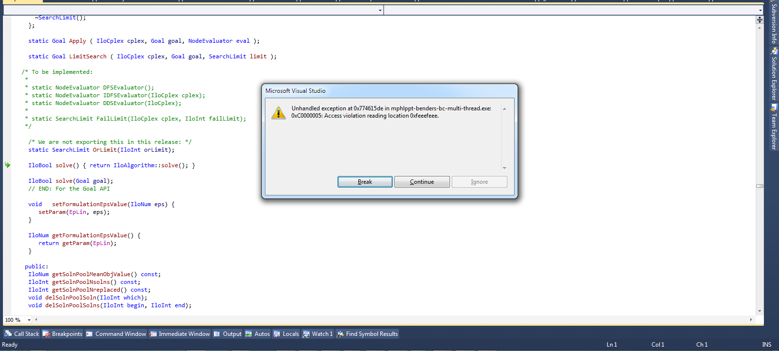Viewport: 779px width, 351px height.
Task: Click the '// END: For the Goal API' comment
Action: click(x=69, y=189)
